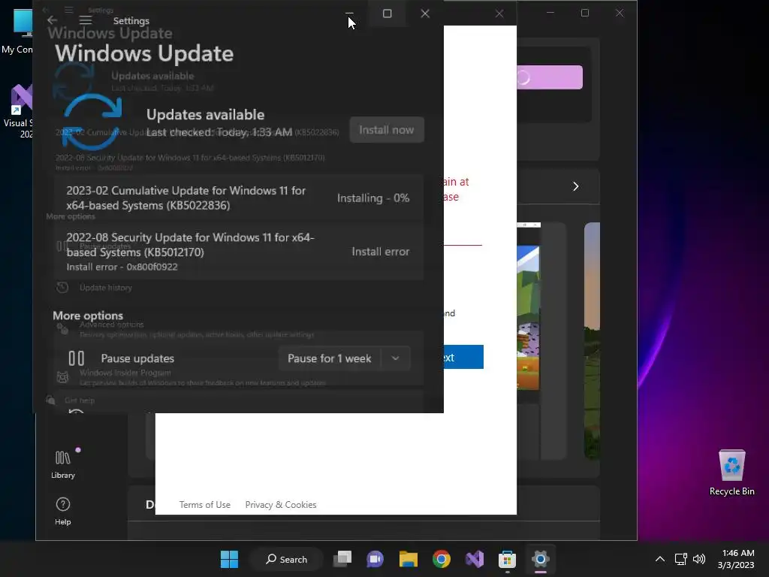
Task: Switch to Microsoft Store on the taskbar
Action: click(507, 559)
